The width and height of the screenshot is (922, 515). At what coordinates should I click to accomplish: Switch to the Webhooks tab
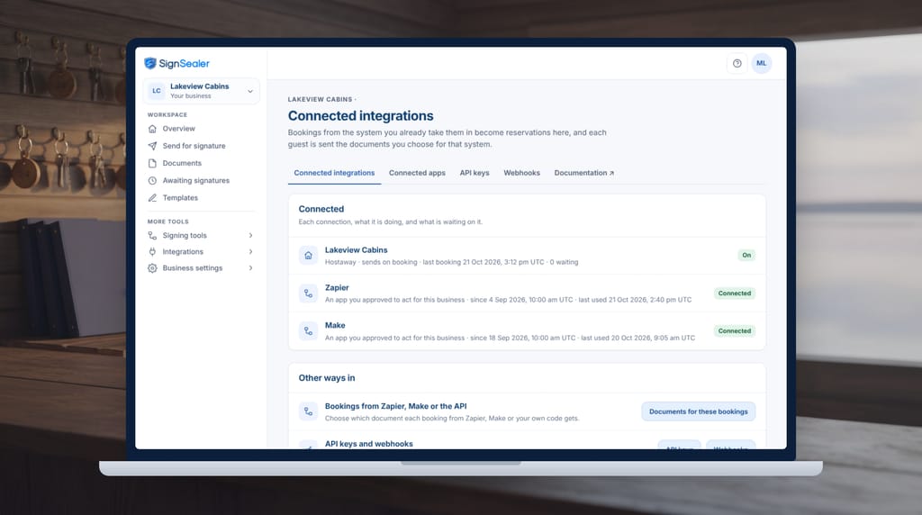pyautogui.click(x=521, y=173)
